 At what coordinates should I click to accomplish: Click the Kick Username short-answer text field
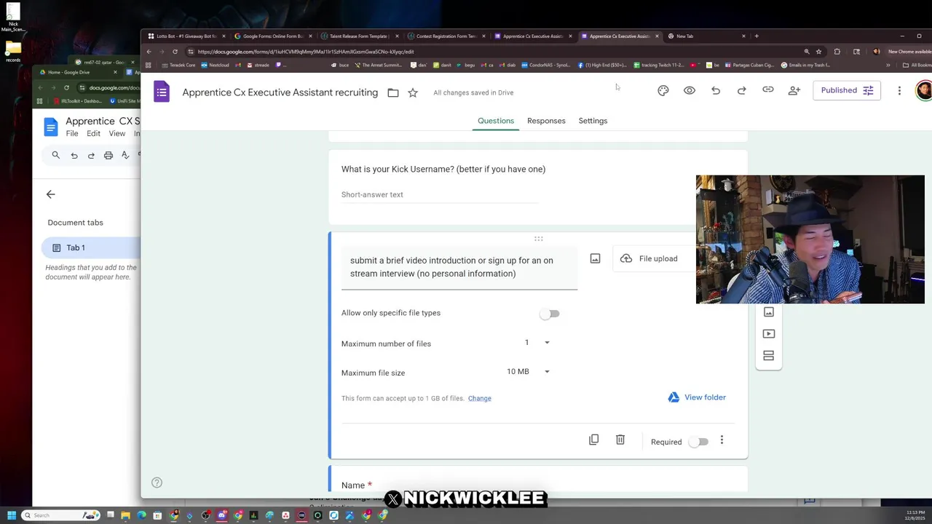[x=440, y=195]
